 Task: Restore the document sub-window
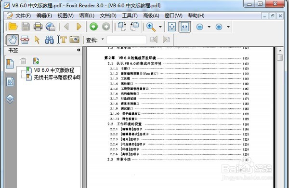pos(273,16)
